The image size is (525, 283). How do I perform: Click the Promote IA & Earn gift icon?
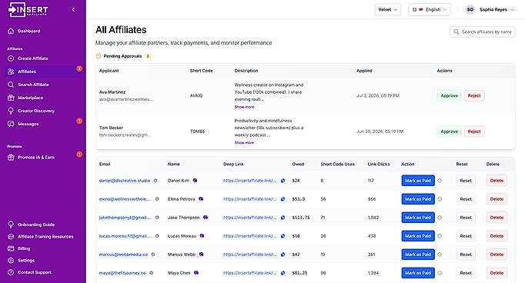click(11, 157)
